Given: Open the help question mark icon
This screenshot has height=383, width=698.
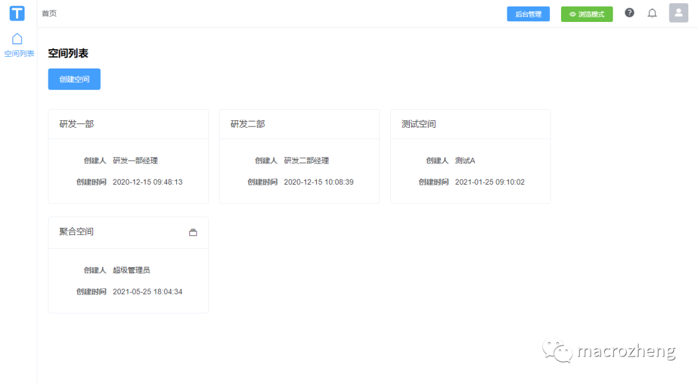Looking at the screenshot, I should point(629,13).
